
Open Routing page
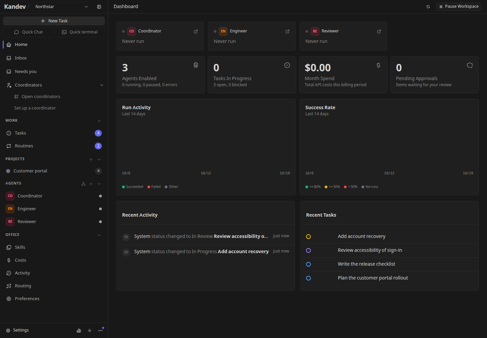coord(54,286)
